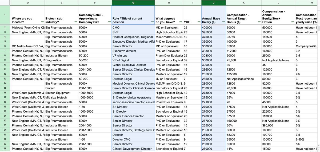Select bonus value 93750
The image size is (320, 152).
click(x=244, y=37)
